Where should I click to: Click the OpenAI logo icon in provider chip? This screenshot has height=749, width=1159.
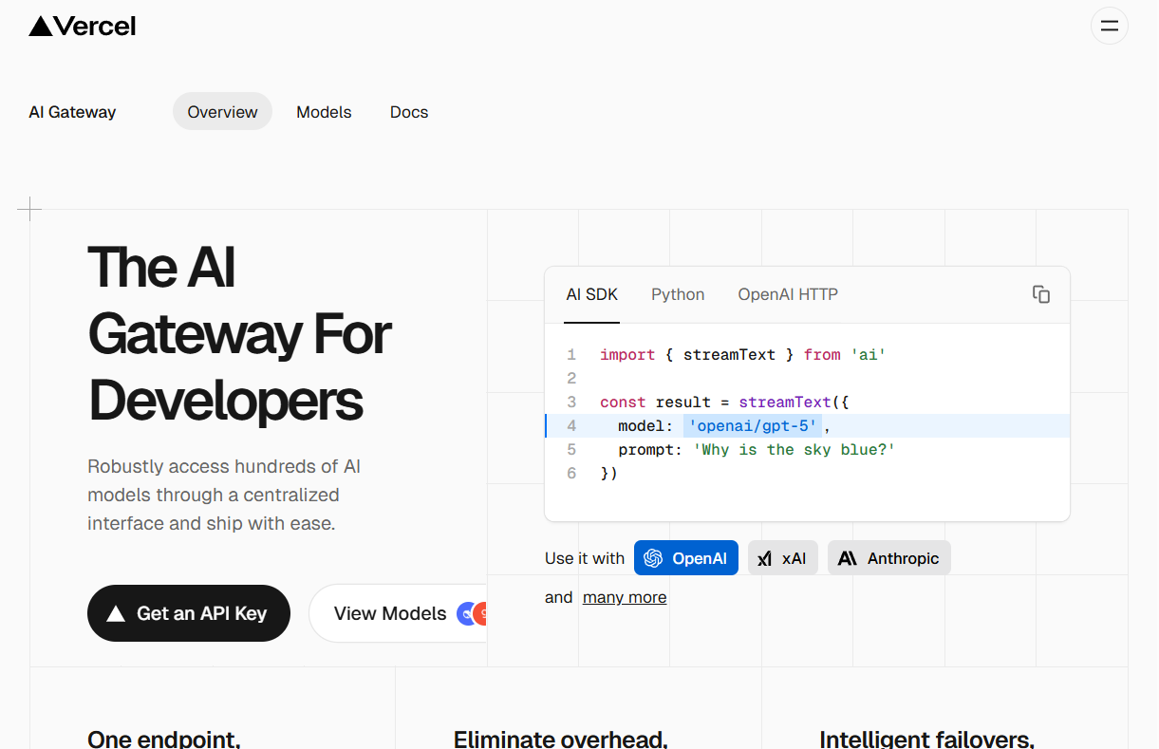click(x=653, y=558)
